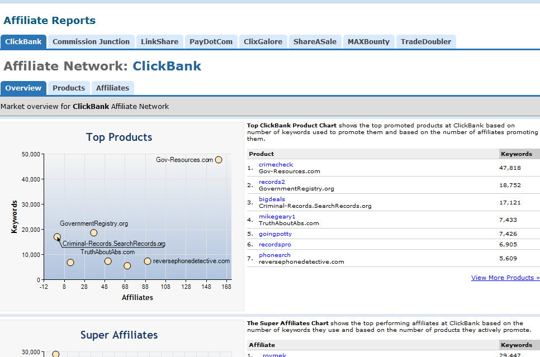Select the PayDotCom tab

(211, 42)
